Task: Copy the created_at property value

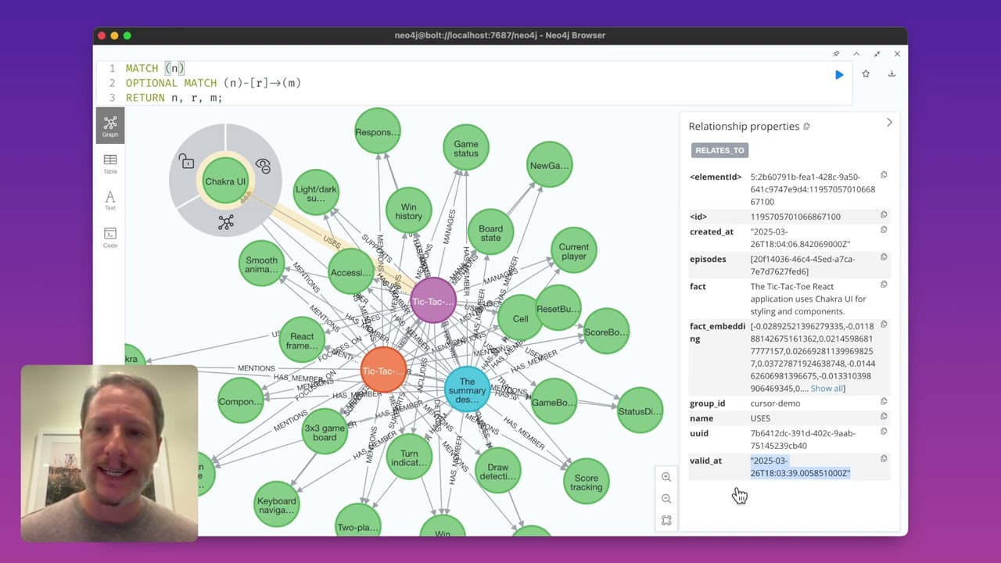Action: [884, 230]
